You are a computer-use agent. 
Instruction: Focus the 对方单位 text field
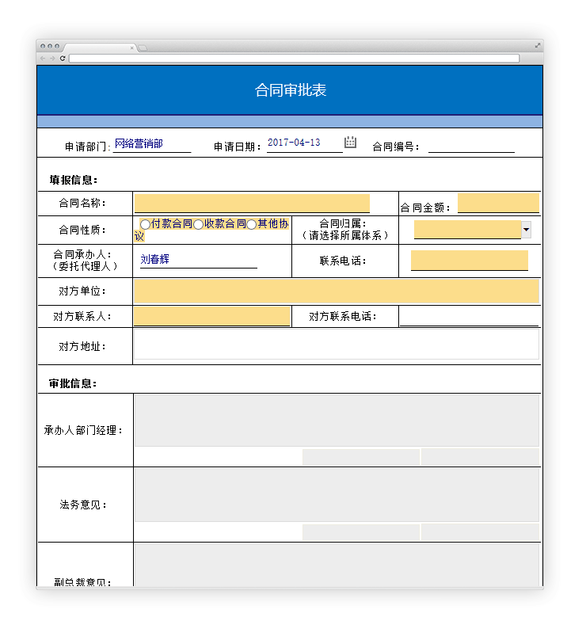tap(336, 291)
